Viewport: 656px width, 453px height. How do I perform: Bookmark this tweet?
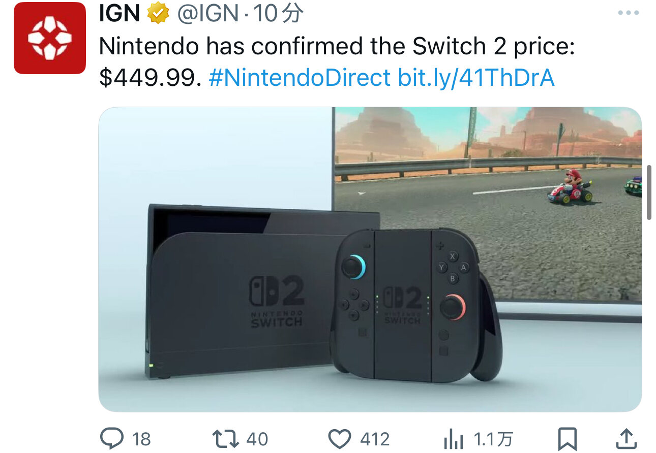tap(567, 438)
